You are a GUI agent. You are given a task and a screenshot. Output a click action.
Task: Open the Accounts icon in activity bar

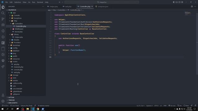(x=3, y=95)
